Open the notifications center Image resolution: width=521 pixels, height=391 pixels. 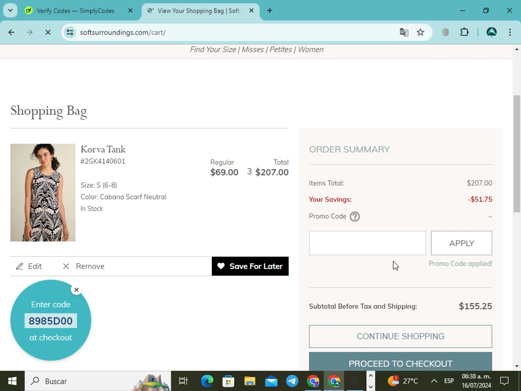tap(504, 381)
